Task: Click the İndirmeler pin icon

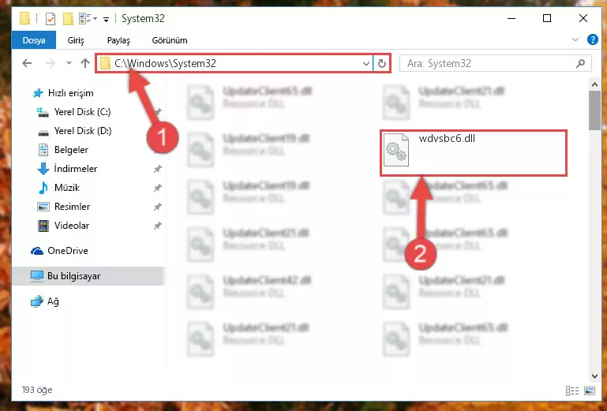Action: pyautogui.click(x=157, y=169)
